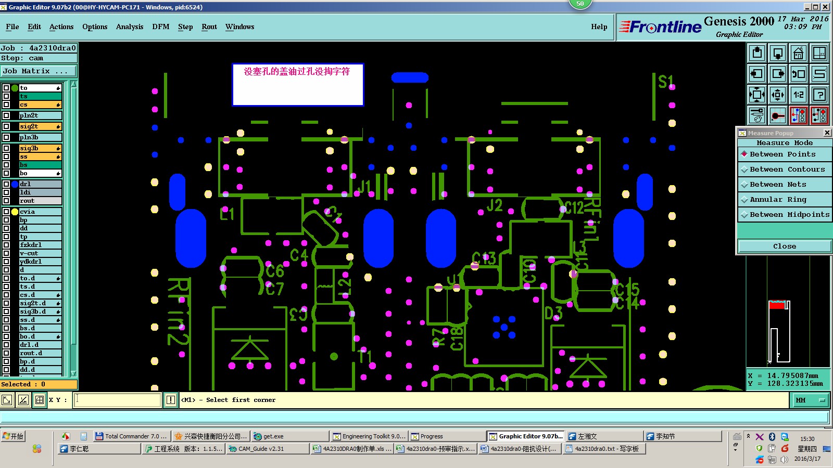
Task: Click the zoom 1:2 scale icon
Action: pyautogui.click(x=799, y=95)
